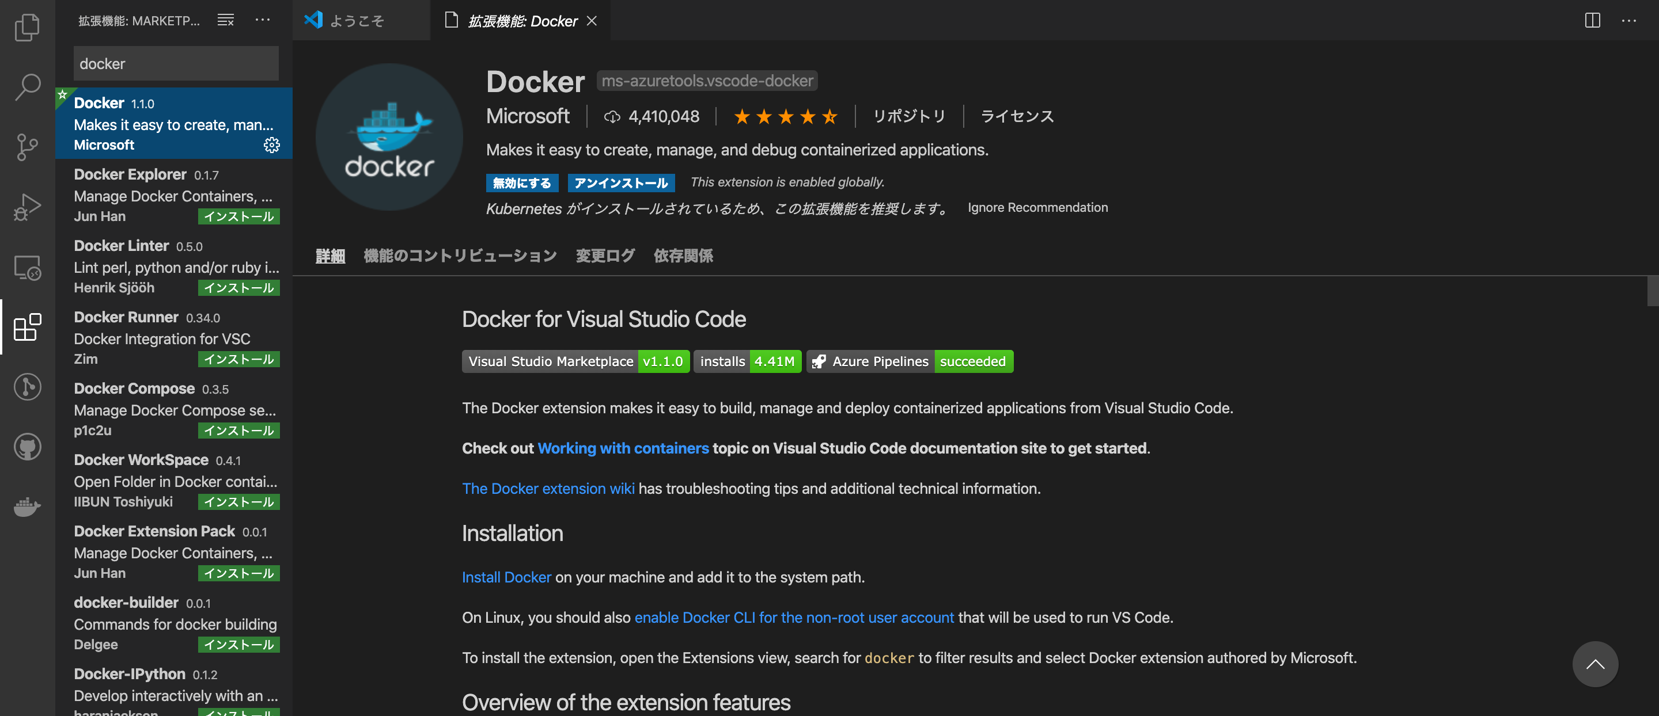The image size is (1659, 716).
Task: Open the Docker whale view in the activity bar
Action: pyautogui.click(x=27, y=507)
